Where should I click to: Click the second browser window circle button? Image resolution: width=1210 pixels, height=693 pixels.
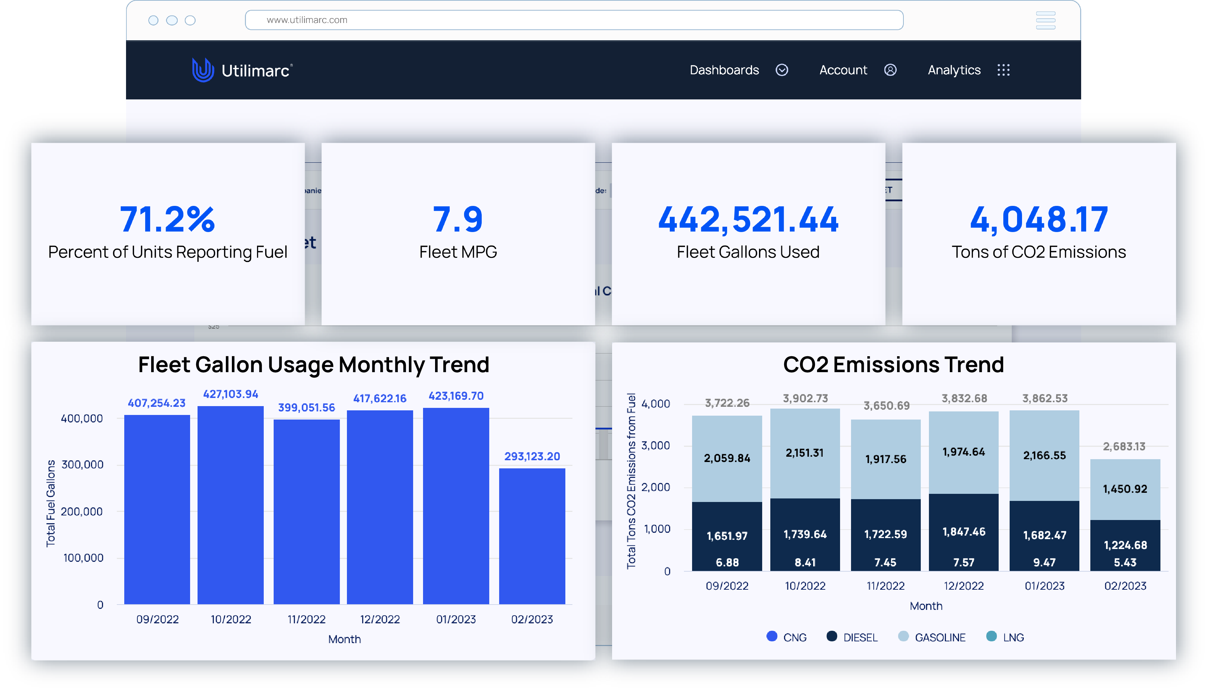point(172,20)
